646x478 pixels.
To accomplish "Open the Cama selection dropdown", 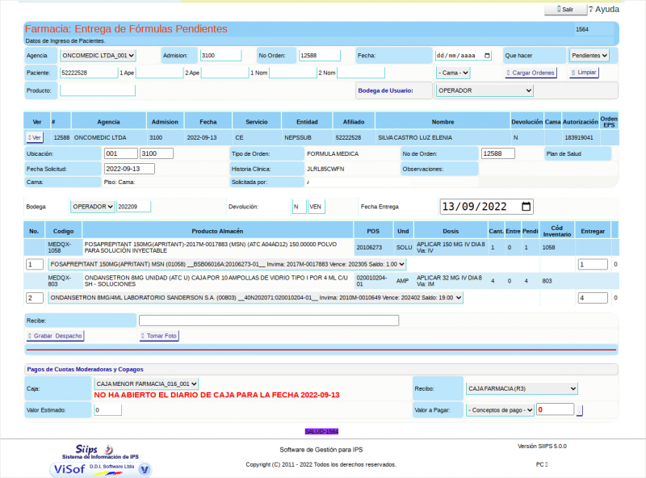I will pyautogui.click(x=451, y=73).
